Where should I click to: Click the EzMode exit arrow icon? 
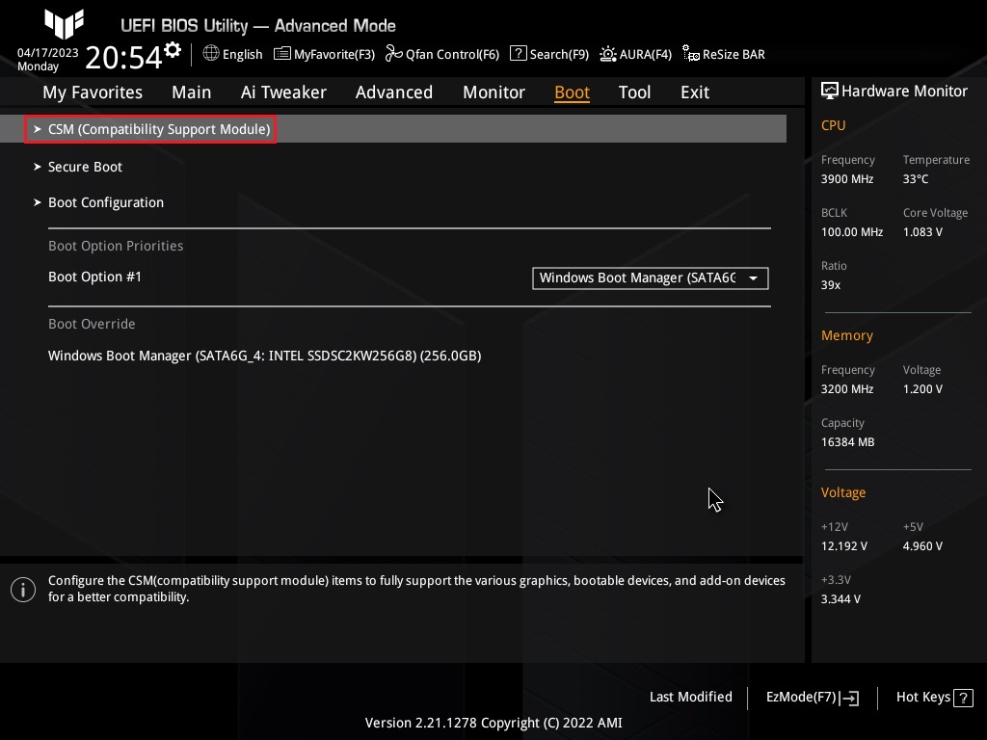[x=849, y=698]
